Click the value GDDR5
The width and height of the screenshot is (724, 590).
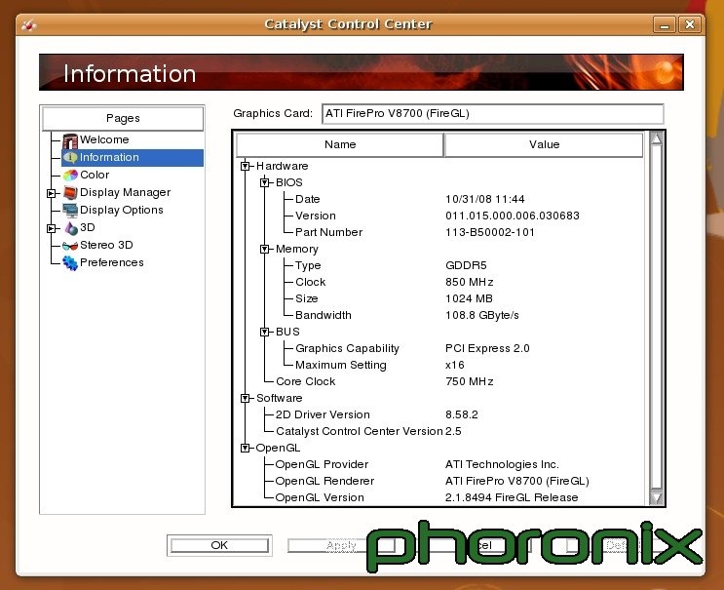point(466,265)
